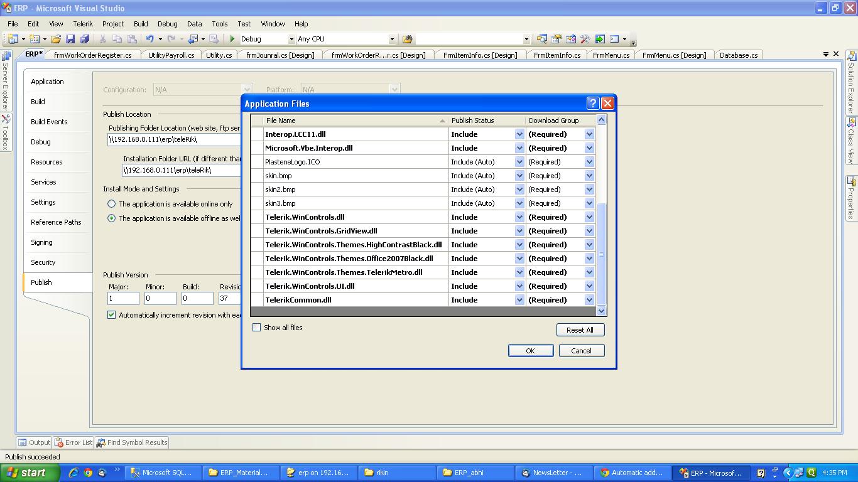This screenshot has width=858, height=482.
Task: Open Download Group dropdown for Telerik.WinControls.UI.dll
Action: click(589, 286)
